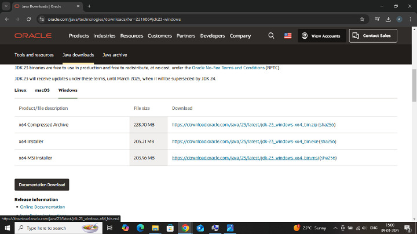417x234 pixels.
Task: Open the Company menu
Action: click(240, 36)
